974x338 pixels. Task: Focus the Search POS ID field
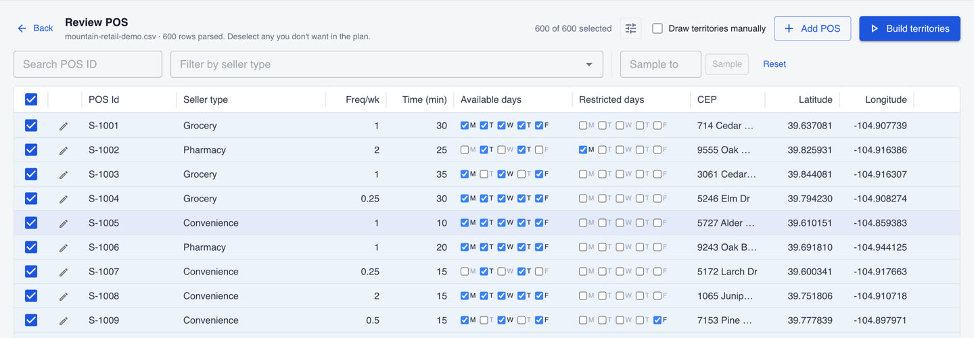tap(88, 64)
